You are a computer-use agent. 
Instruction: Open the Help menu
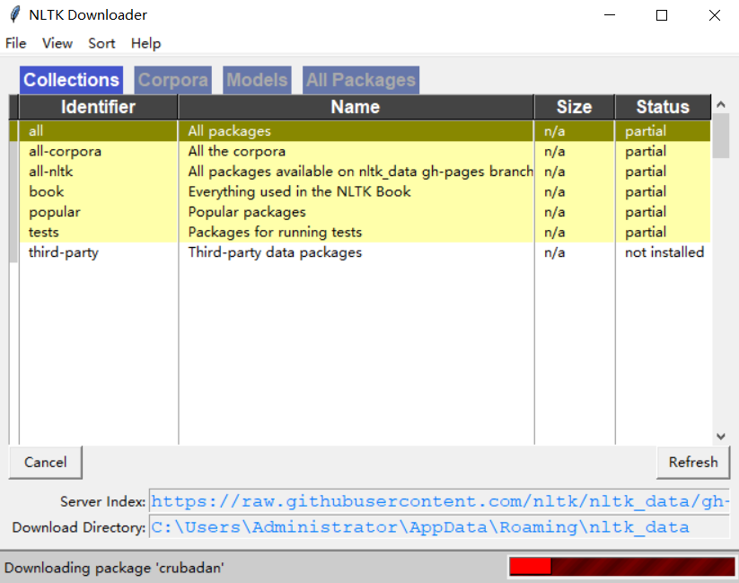click(x=145, y=43)
